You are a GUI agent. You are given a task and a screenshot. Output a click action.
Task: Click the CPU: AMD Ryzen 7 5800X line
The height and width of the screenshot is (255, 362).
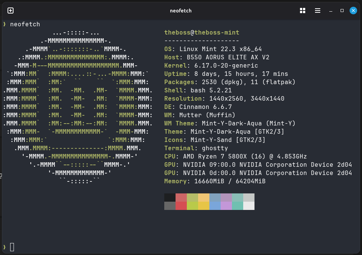coord(235,157)
